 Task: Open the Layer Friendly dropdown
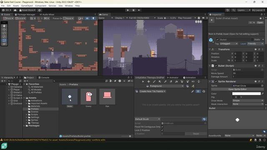tap(255, 44)
